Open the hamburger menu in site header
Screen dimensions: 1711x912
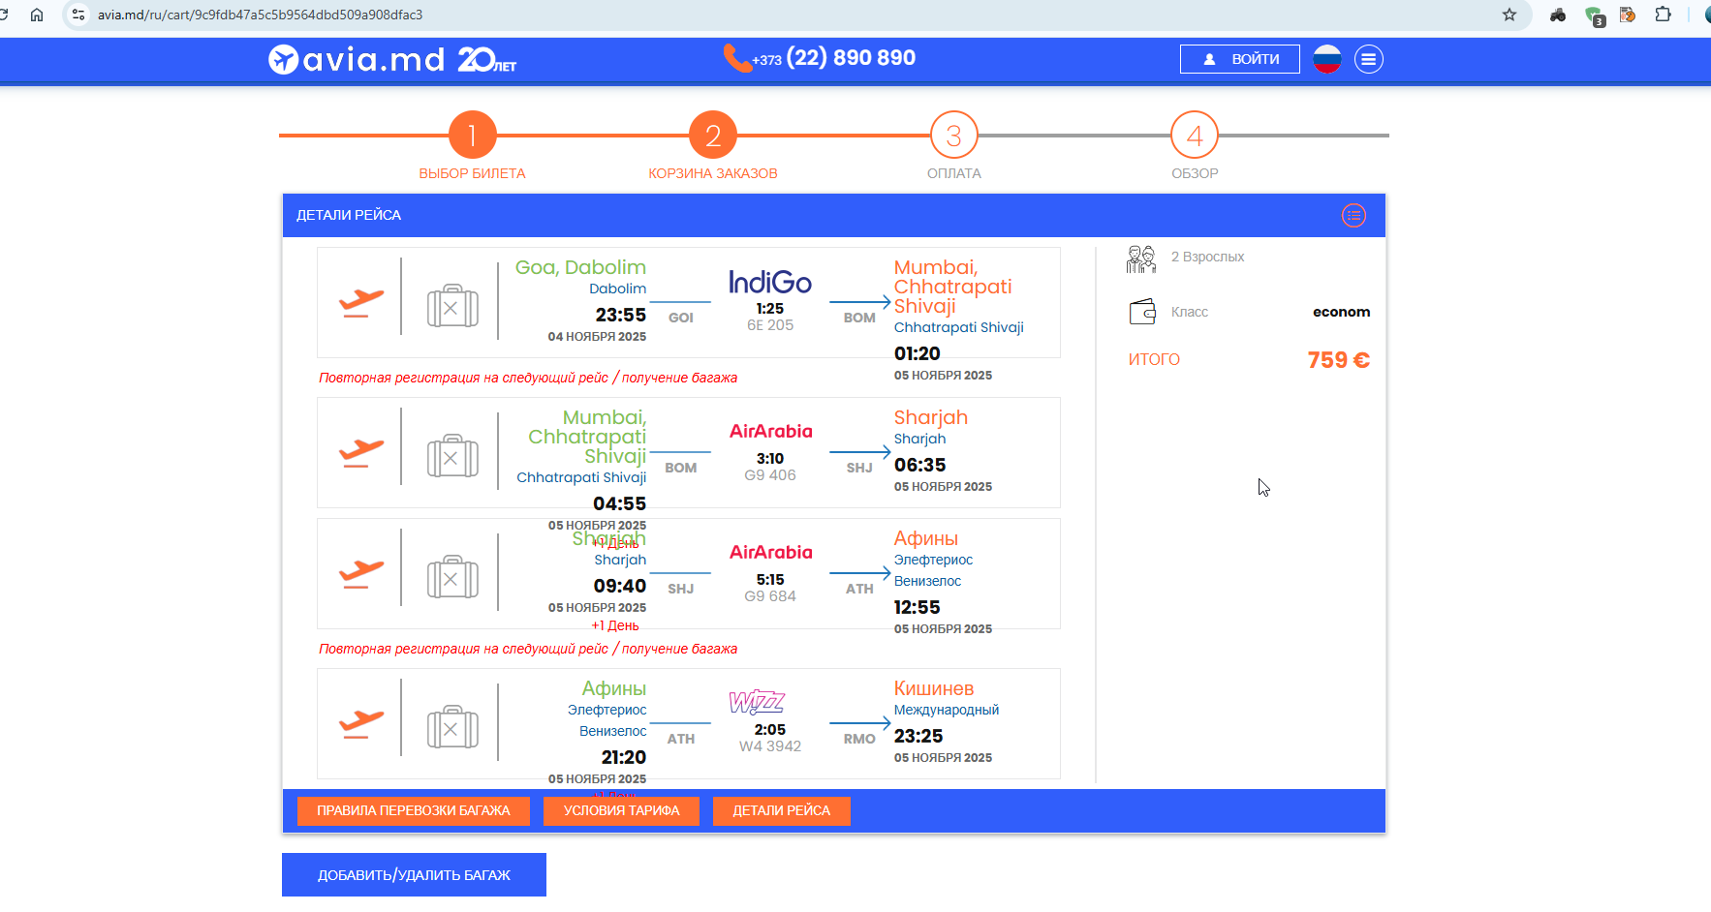(1368, 59)
